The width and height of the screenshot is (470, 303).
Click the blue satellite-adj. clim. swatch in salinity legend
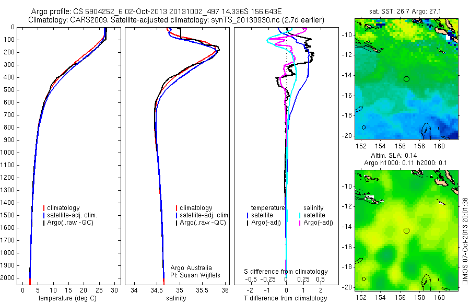click(x=177, y=215)
